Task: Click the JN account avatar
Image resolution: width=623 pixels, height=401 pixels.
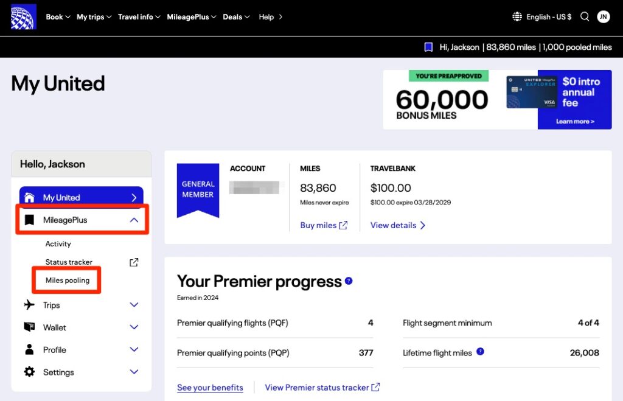Action: 603,16
